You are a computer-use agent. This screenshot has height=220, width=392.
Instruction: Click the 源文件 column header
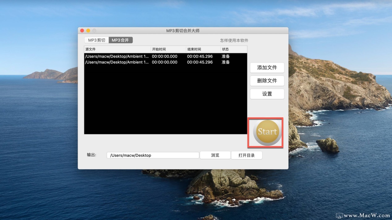(x=117, y=49)
